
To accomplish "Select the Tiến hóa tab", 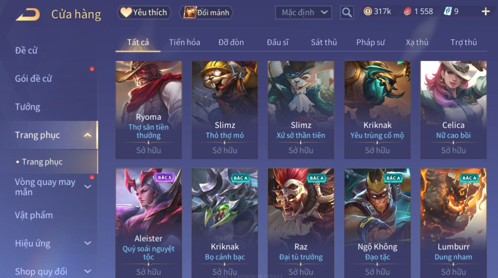I will click(184, 42).
